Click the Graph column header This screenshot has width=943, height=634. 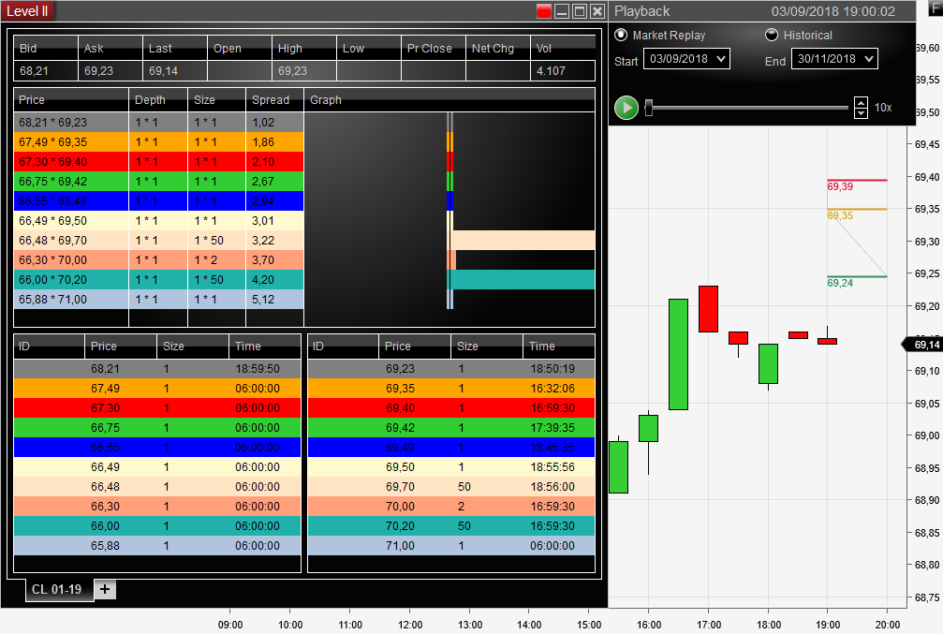(449, 100)
